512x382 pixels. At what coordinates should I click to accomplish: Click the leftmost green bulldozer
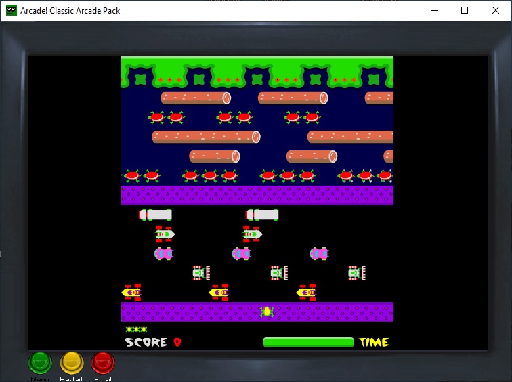[201, 273]
